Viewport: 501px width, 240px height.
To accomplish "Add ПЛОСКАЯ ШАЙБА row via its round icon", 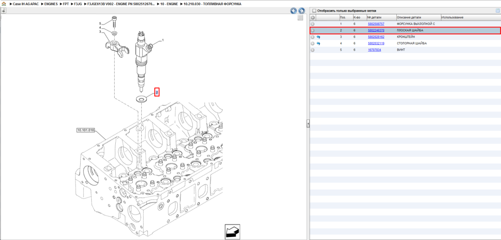I will (x=313, y=30).
